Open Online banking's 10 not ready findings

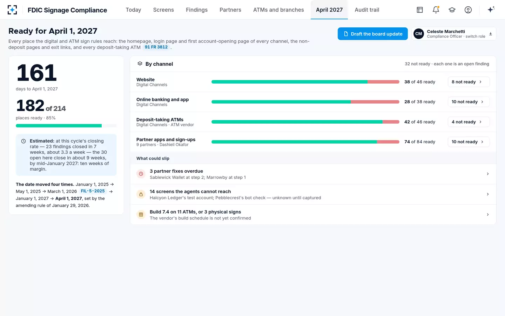[469, 102]
